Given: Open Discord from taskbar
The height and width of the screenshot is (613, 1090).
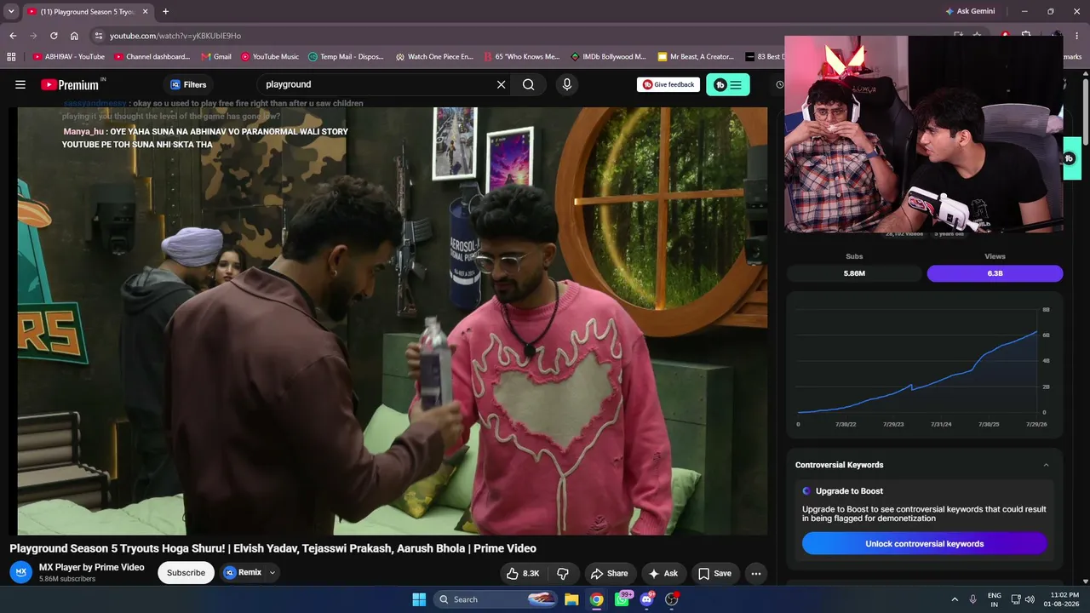Looking at the screenshot, I should tap(647, 599).
